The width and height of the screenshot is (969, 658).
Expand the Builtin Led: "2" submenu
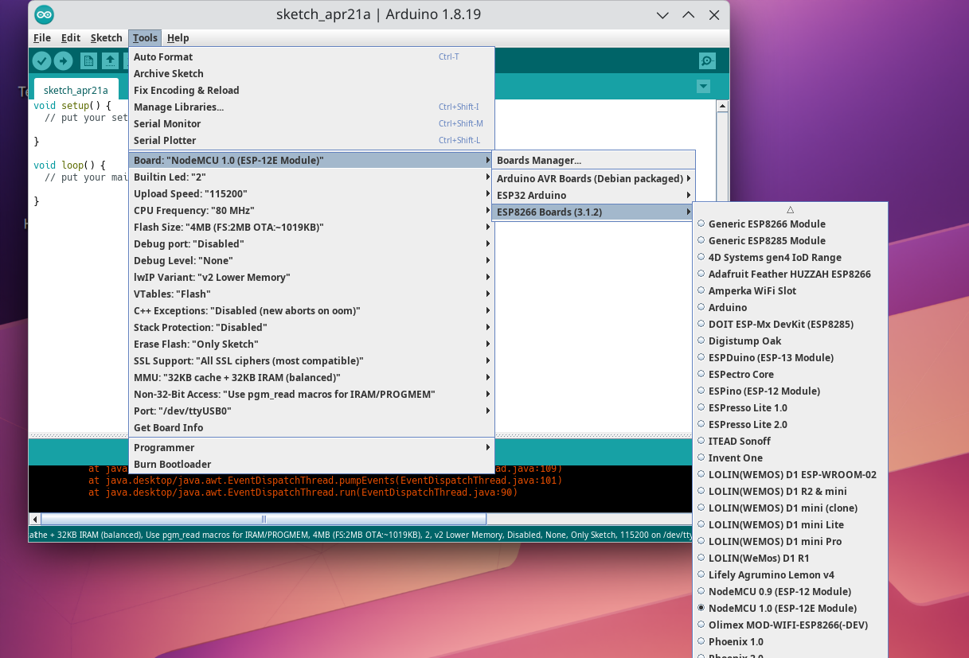click(311, 177)
